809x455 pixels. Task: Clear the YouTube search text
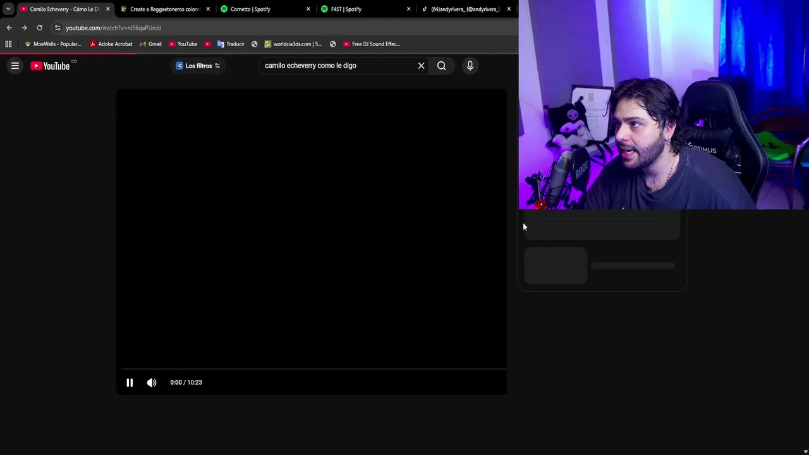coord(421,66)
